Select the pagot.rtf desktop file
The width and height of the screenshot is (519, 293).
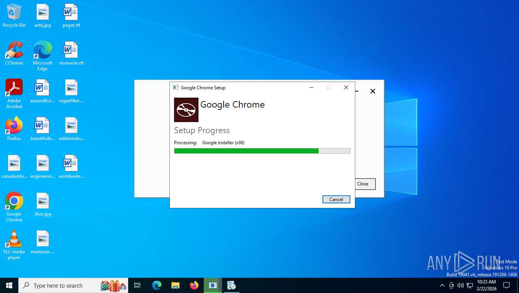[71, 16]
